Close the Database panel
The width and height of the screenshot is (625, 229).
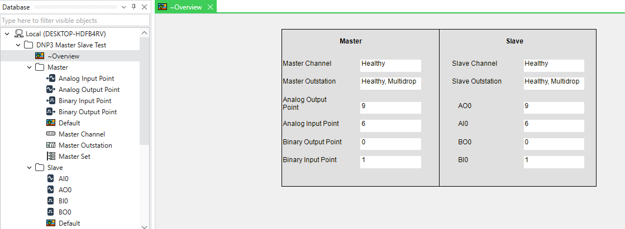(x=144, y=7)
